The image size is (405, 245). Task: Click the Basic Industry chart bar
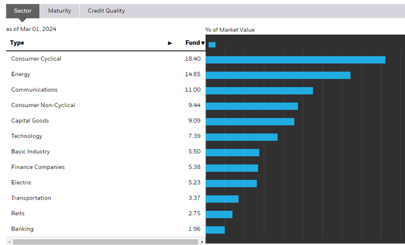pyautogui.click(x=232, y=153)
